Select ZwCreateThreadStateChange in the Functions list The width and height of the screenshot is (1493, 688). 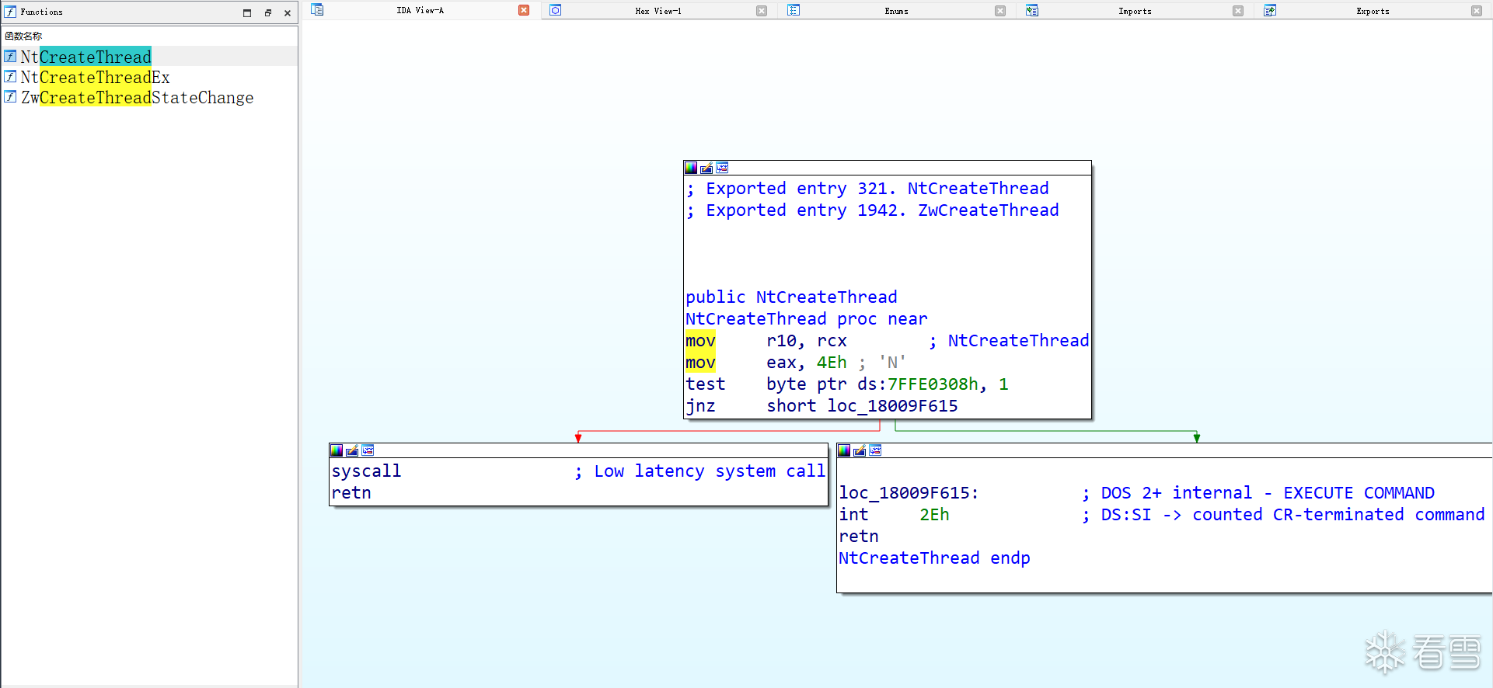pos(150,97)
